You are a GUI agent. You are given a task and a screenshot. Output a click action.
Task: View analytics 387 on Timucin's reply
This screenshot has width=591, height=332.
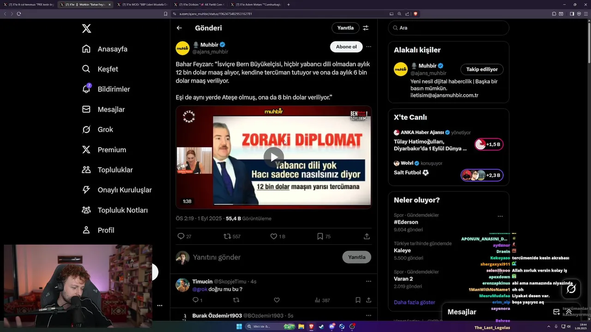click(x=322, y=300)
